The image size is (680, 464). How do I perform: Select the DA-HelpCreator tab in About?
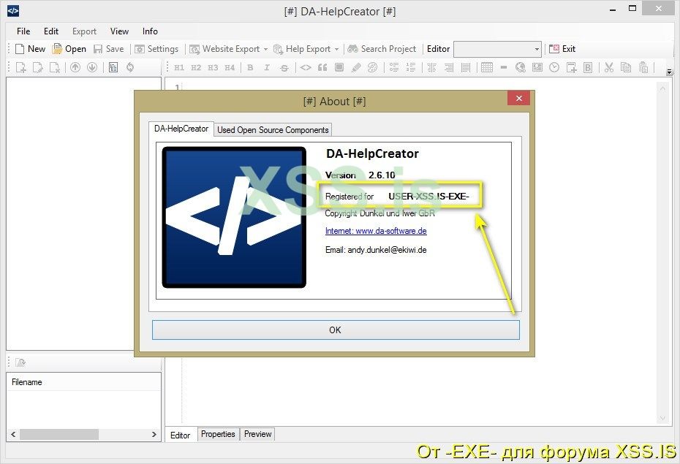click(181, 129)
